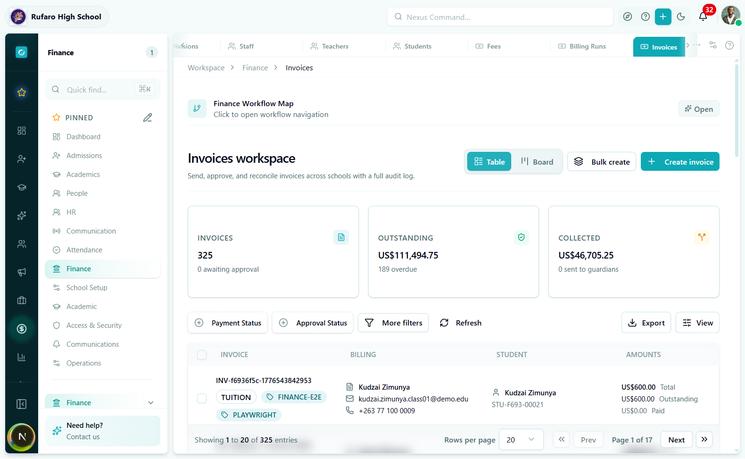Open the Staff tab
The image size is (745, 459).
241,46
